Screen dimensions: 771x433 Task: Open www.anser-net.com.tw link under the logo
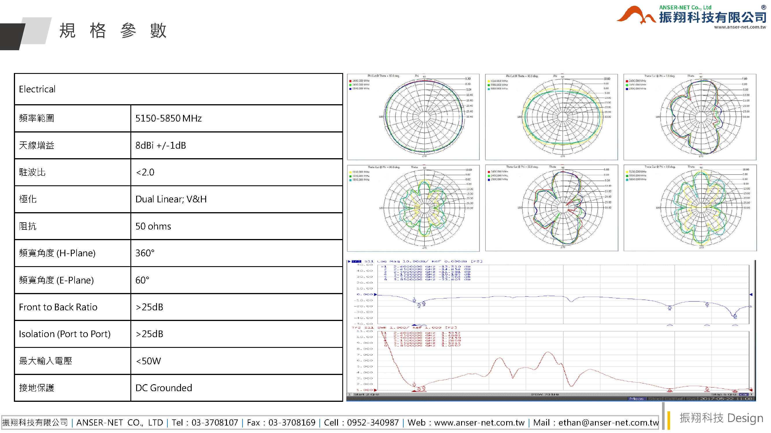pyautogui.click(x=739, y=27)
